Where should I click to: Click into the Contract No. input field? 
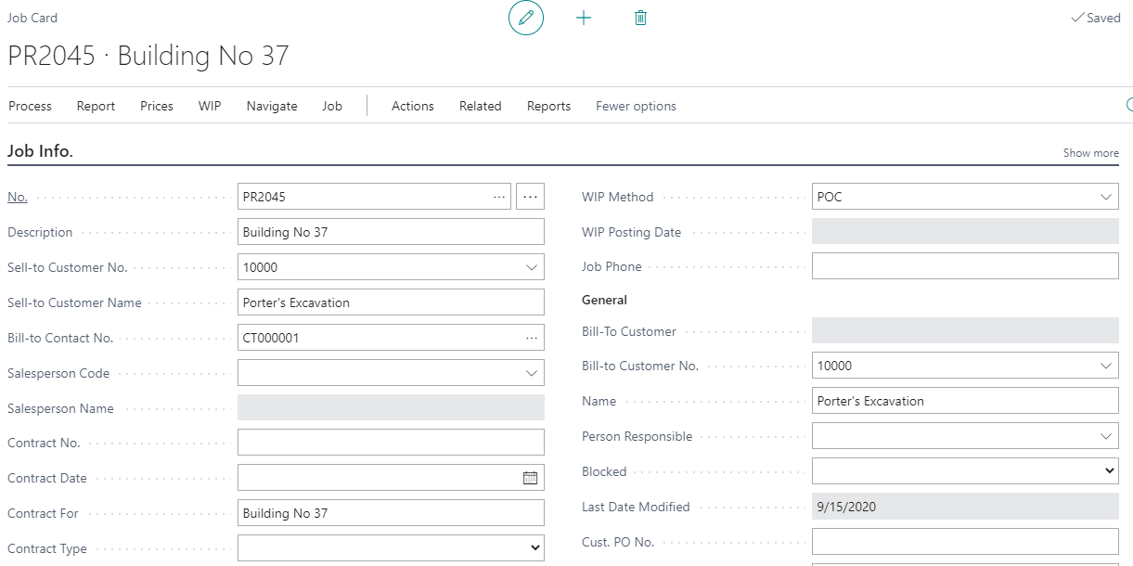click(391, 443)
